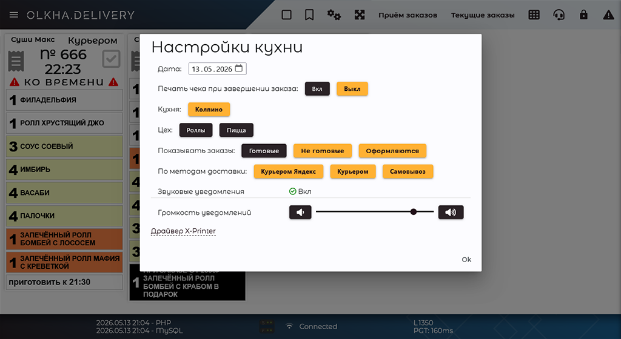Mark order 666 done with checkmark icon
The height and width of the screenshot is (339, 621).
112,60
